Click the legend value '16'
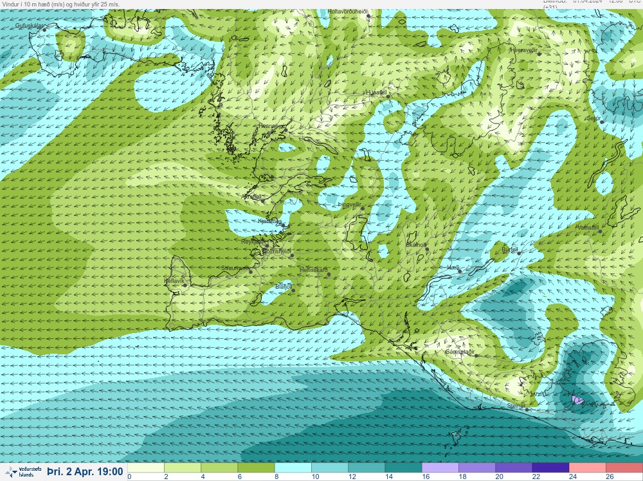The height and width of the screenshot is (481, 643). pos(425,477)
